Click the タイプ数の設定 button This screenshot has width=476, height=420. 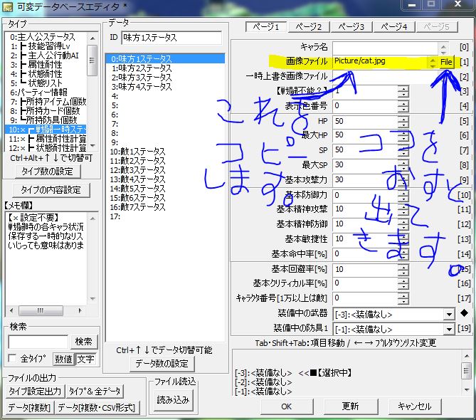(x=48, y=172)
